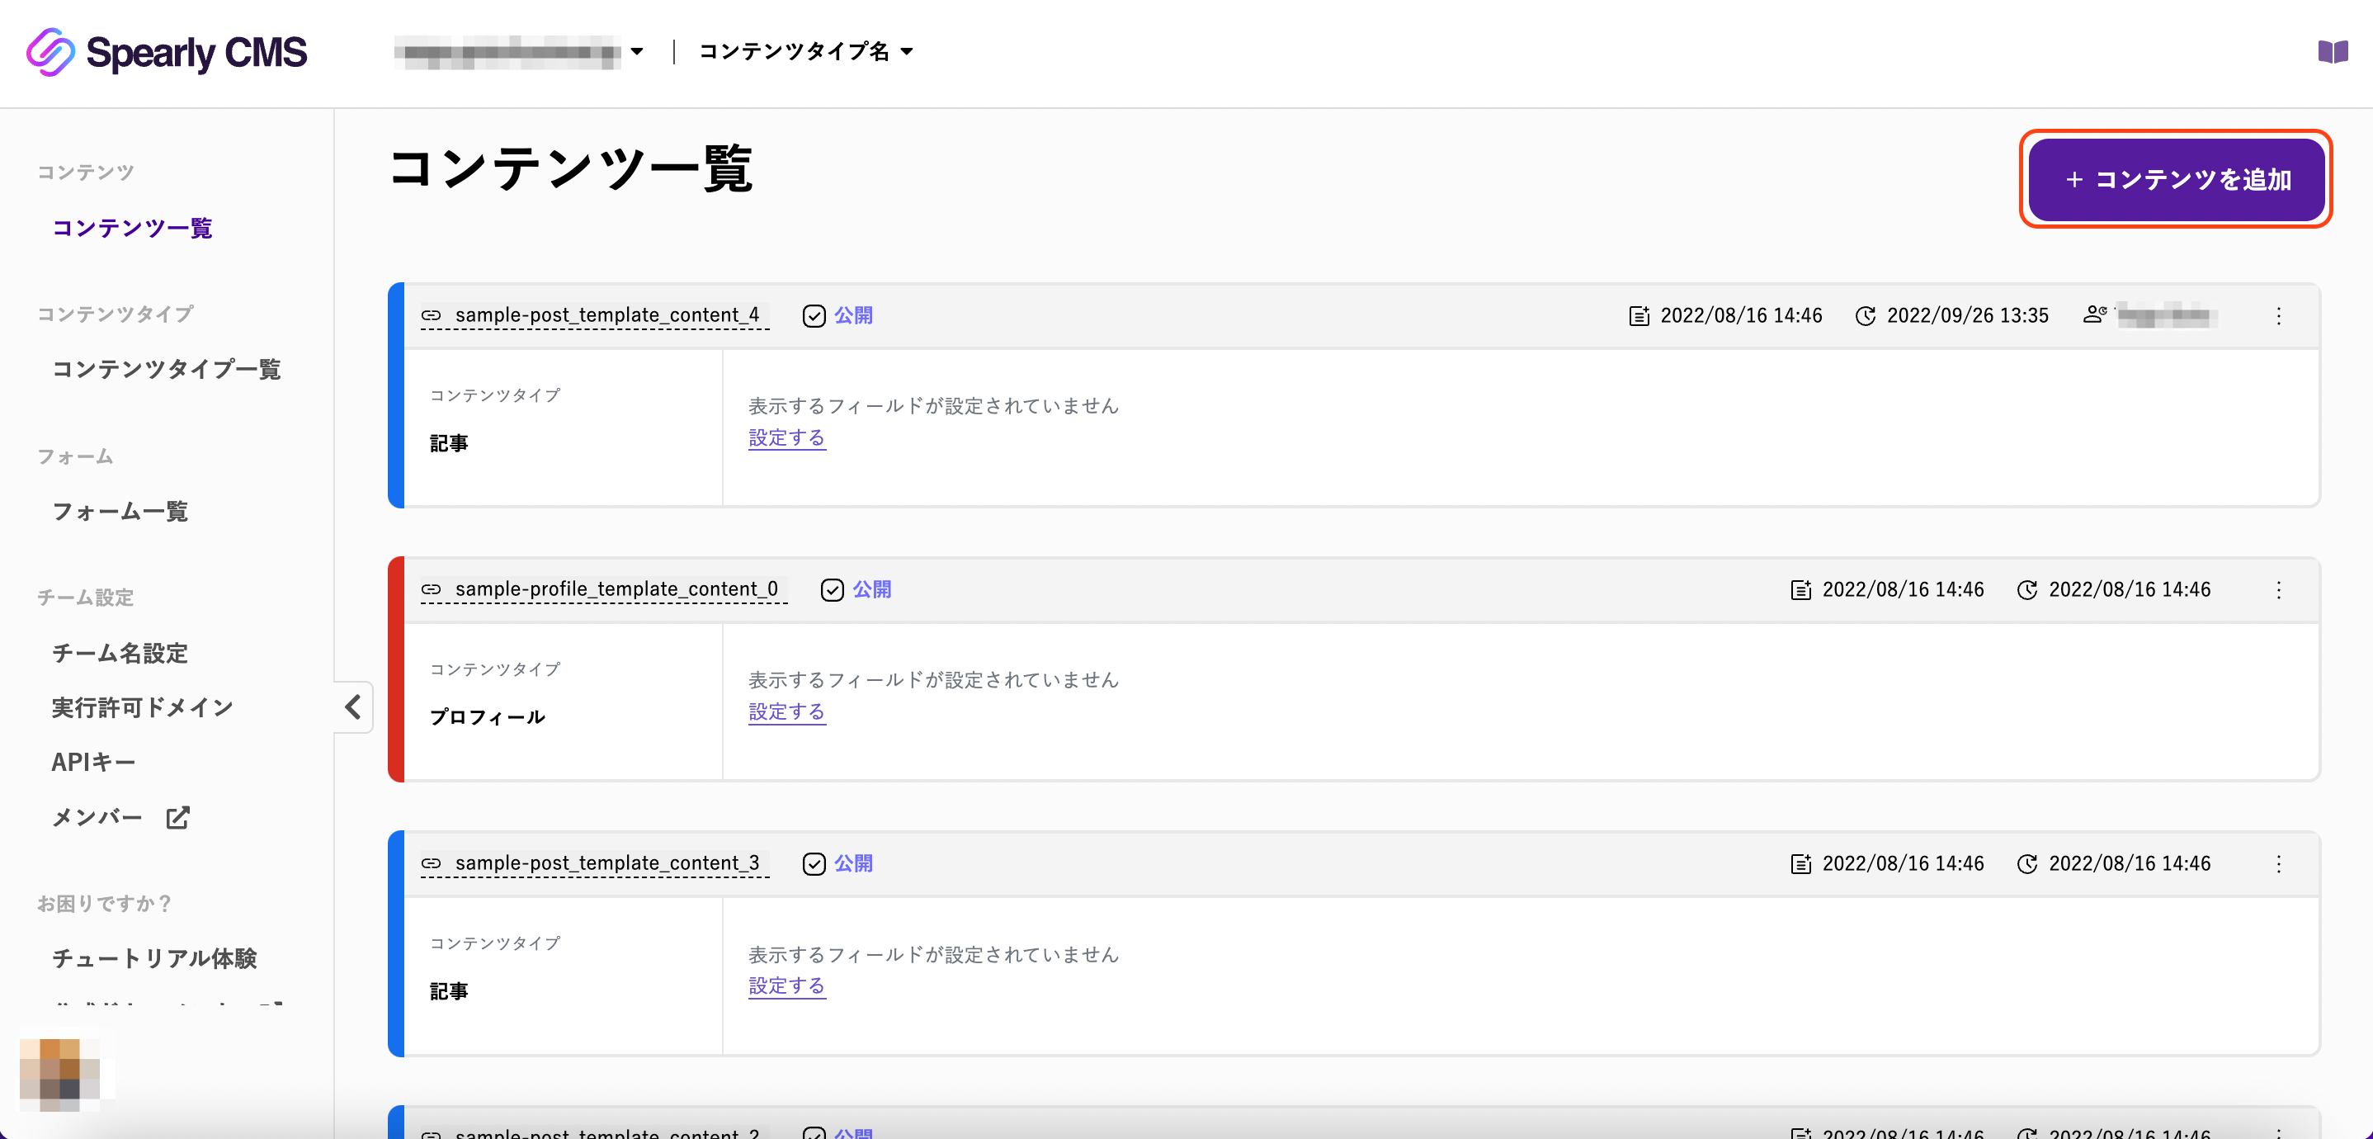The image size is (2373, 1139).
Task: Open コンテンツタイプ一覧 in sidebar
Action: pos(166,370)
